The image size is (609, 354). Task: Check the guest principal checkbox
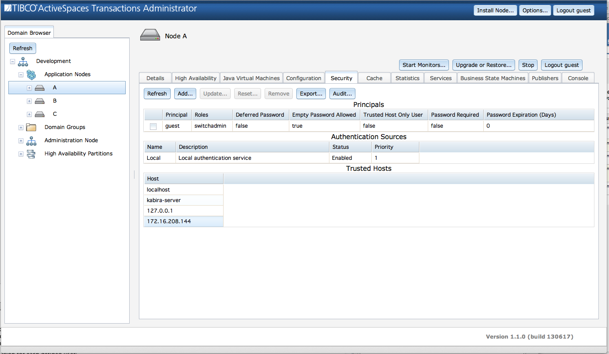153,126
